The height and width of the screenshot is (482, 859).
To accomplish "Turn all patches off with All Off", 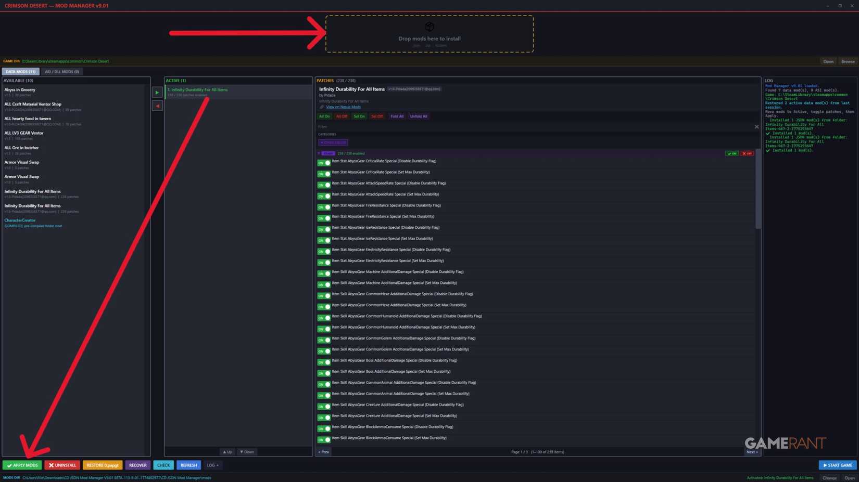I will click(342, 116).
